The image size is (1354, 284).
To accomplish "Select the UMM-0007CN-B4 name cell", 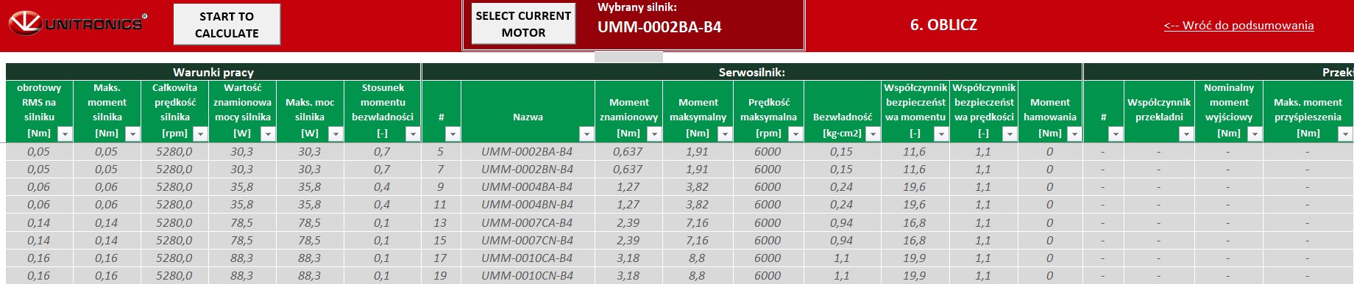I will (x=527, y=240).
